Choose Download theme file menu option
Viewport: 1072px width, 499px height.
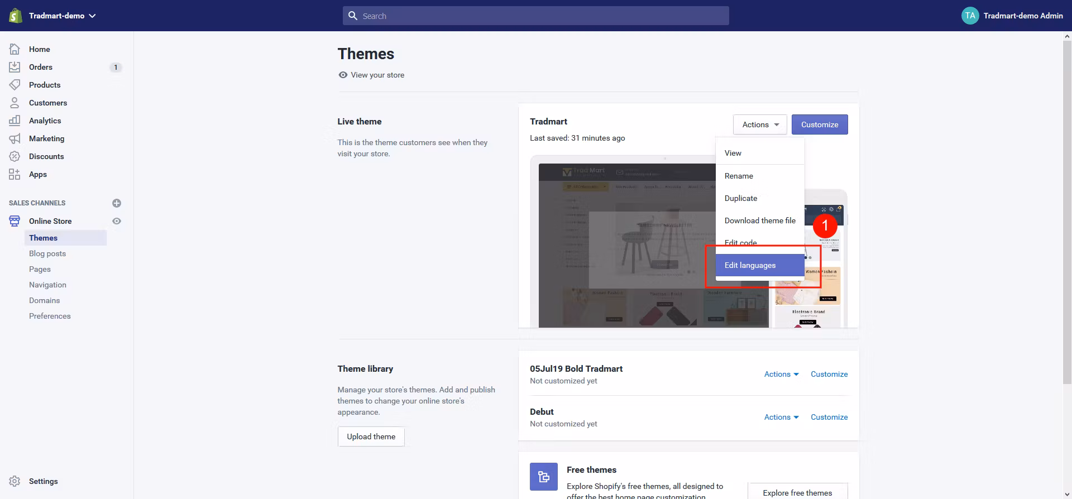760,220
